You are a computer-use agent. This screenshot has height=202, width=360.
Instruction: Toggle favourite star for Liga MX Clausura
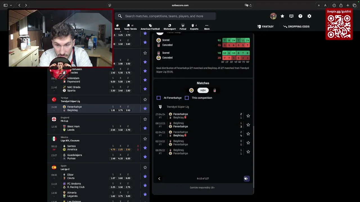(145, 139)
